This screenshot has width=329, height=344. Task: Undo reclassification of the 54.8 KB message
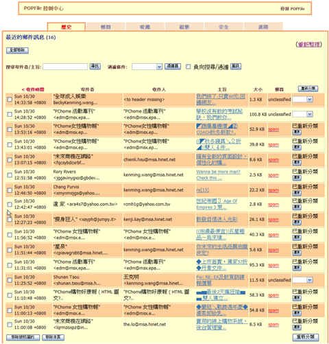click(297, 313)
